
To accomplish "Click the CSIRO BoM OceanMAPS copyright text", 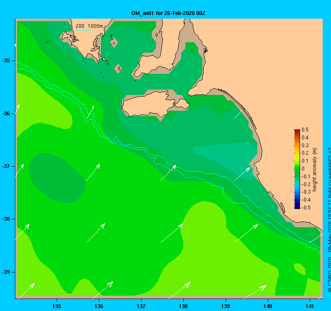I will pyautogui.click(x=329, y=220).
